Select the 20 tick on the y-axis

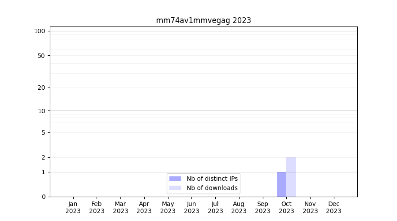pyautogui.click(x=41, y=88)
